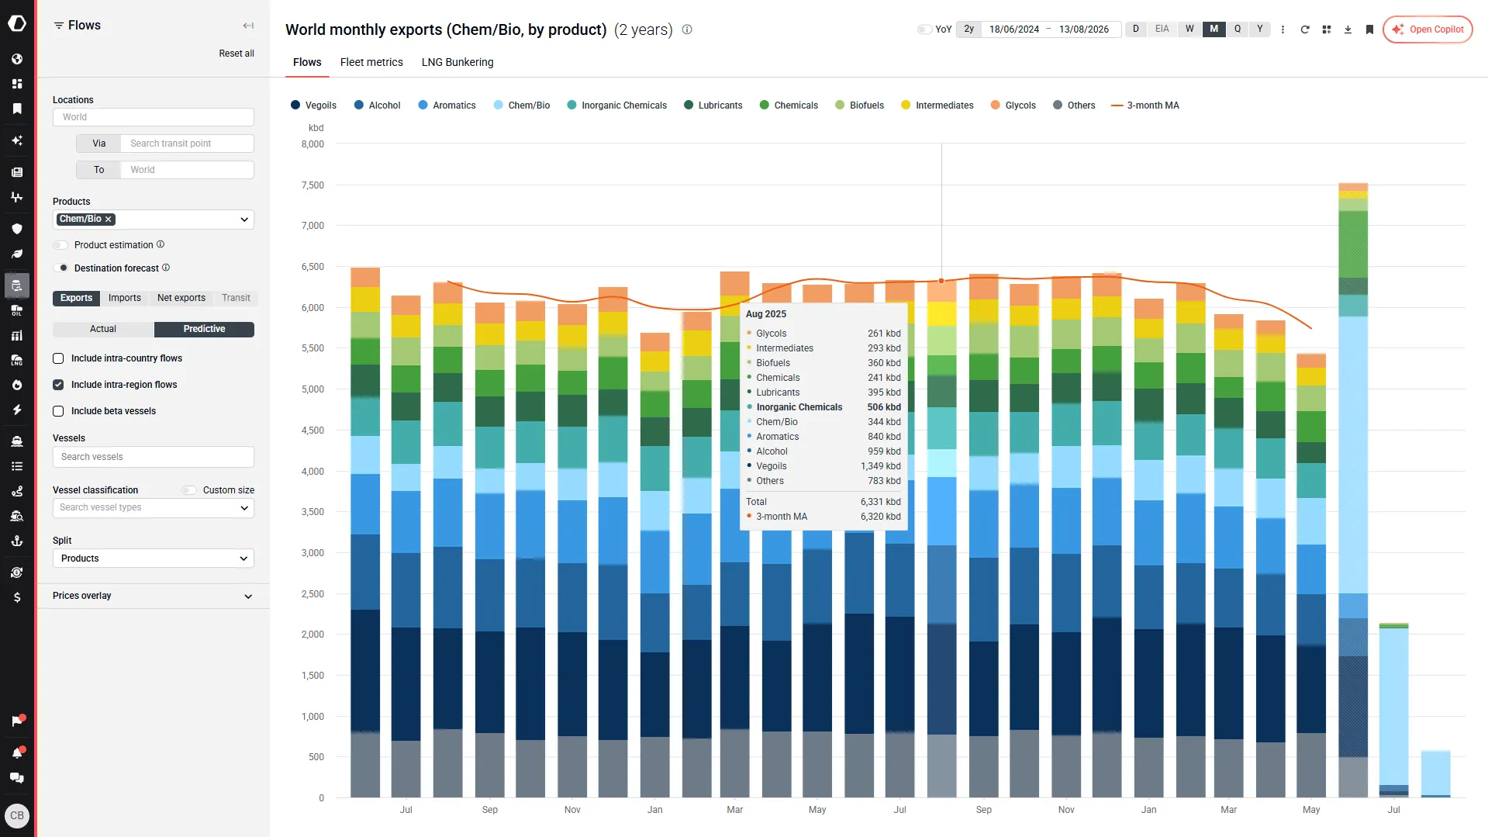Set granularity to quarterly Q
The image size is (1488, 837).
(x=1238, y=29)
